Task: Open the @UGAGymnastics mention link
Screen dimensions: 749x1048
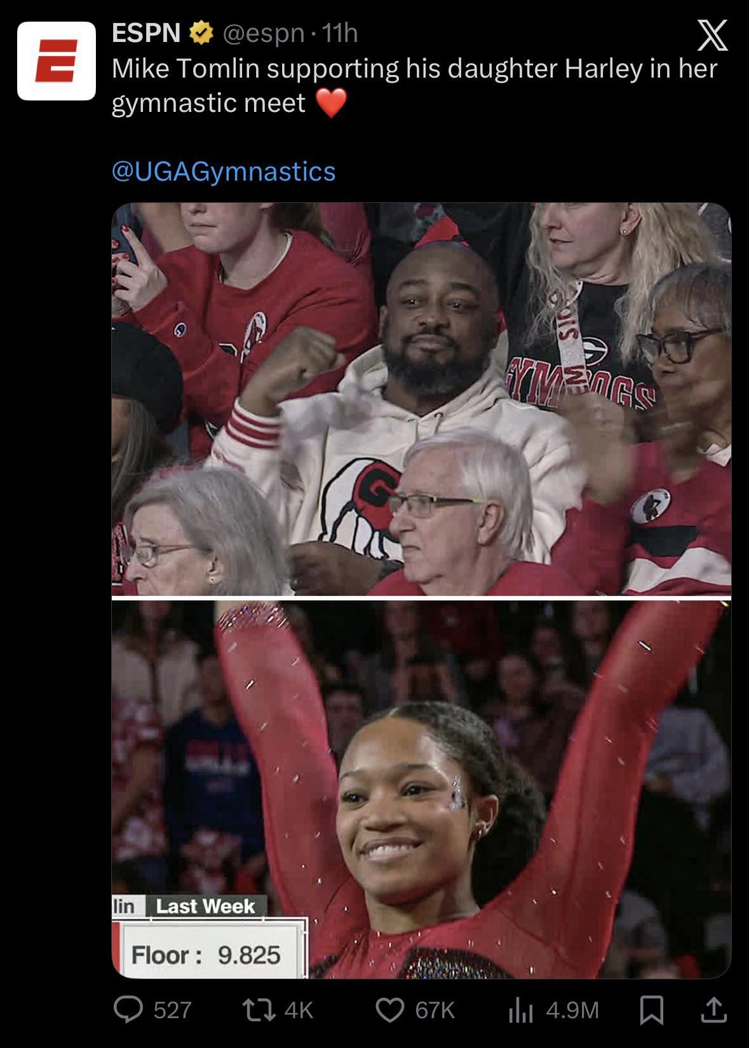Action: [224, 171]
